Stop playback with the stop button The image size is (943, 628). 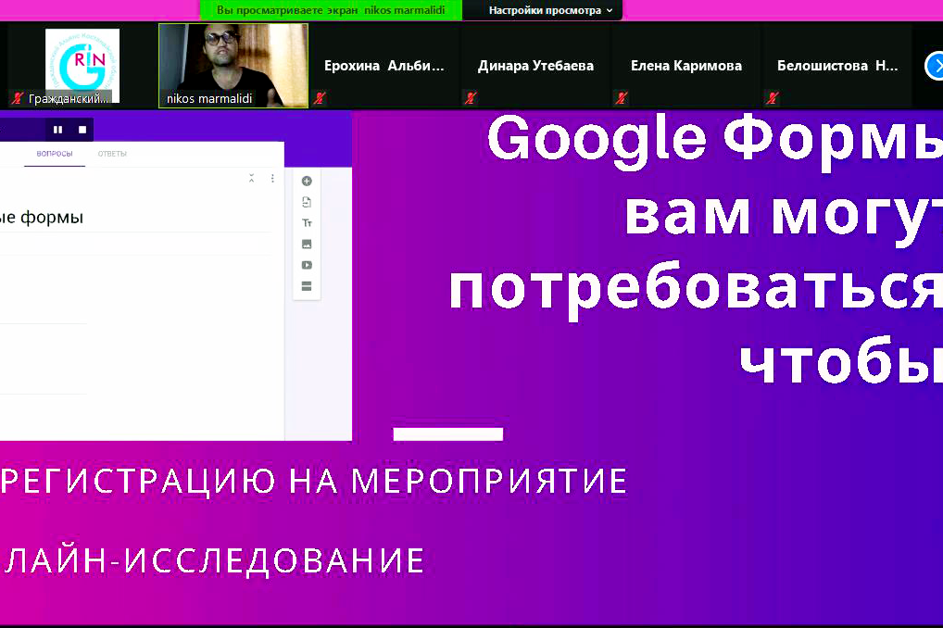[x=82, y=130]
